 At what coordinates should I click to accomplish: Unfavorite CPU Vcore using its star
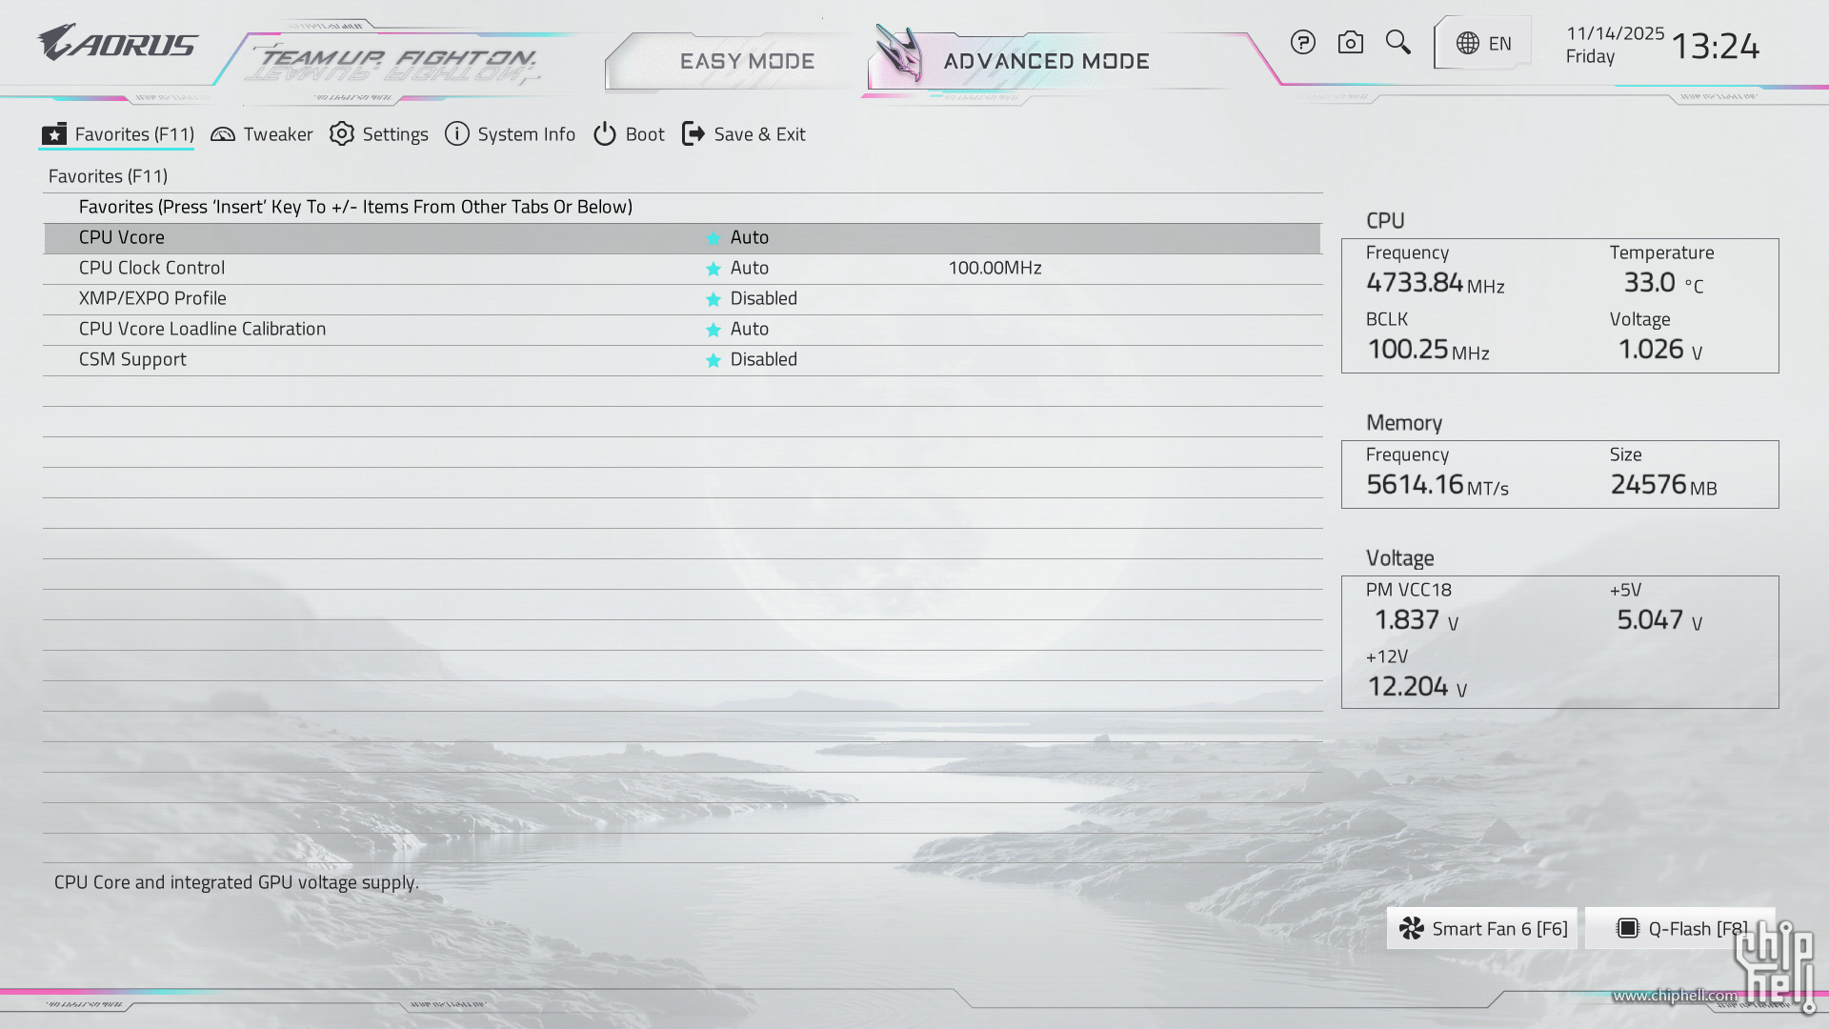coord(713,238)
